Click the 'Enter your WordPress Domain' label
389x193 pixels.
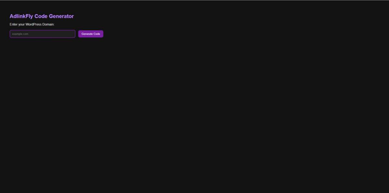click(x=32, y=24)
